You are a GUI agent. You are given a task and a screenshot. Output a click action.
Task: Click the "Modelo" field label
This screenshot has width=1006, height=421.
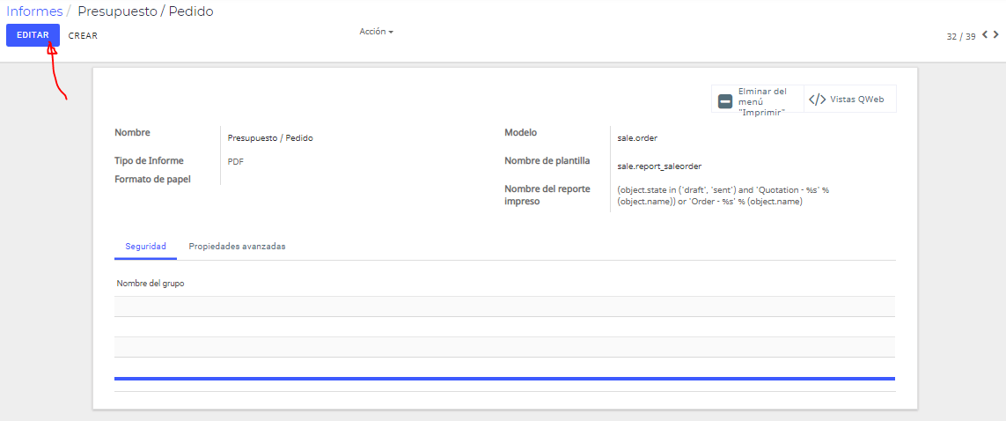[521, 132]
